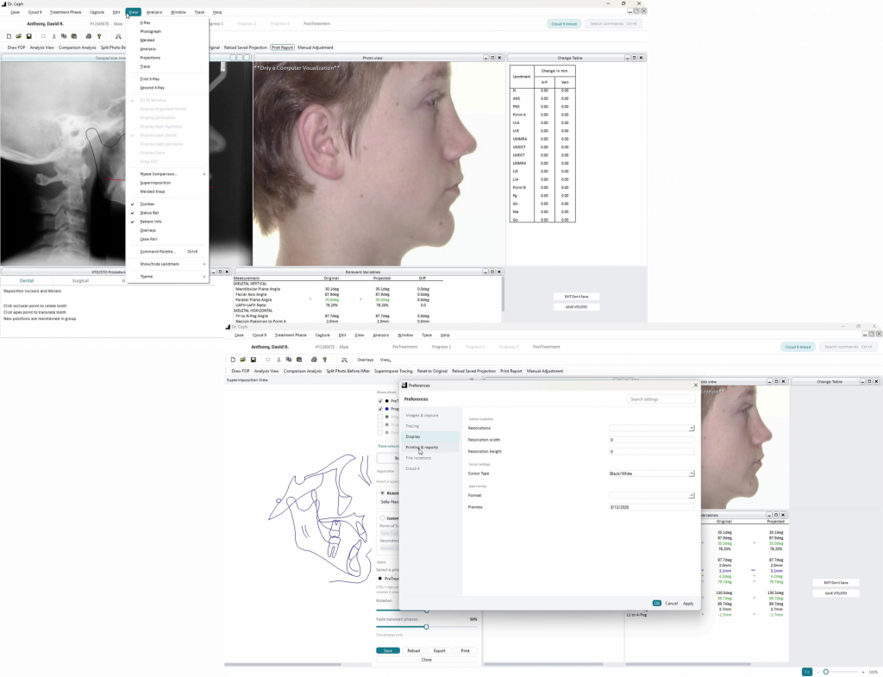Click Cut scissors icon in lower window toolbar
Viewport: 883px width, 677px height.
[279, 360]
